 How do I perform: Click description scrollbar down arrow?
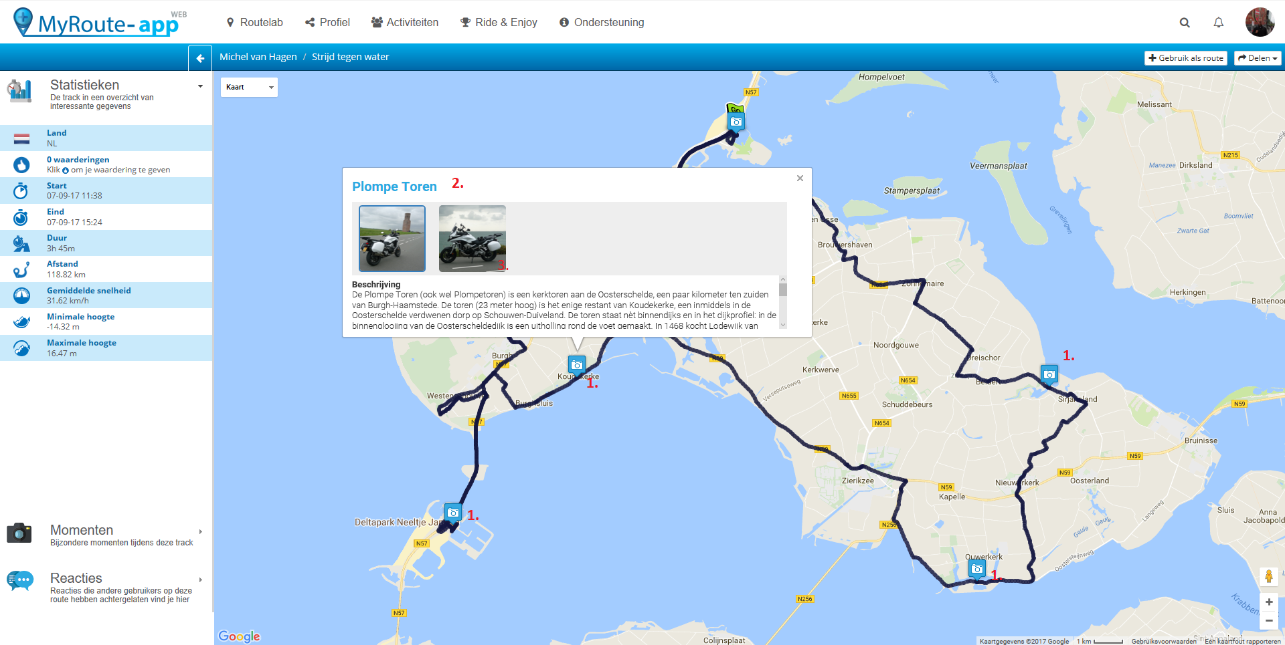[783, 325]
